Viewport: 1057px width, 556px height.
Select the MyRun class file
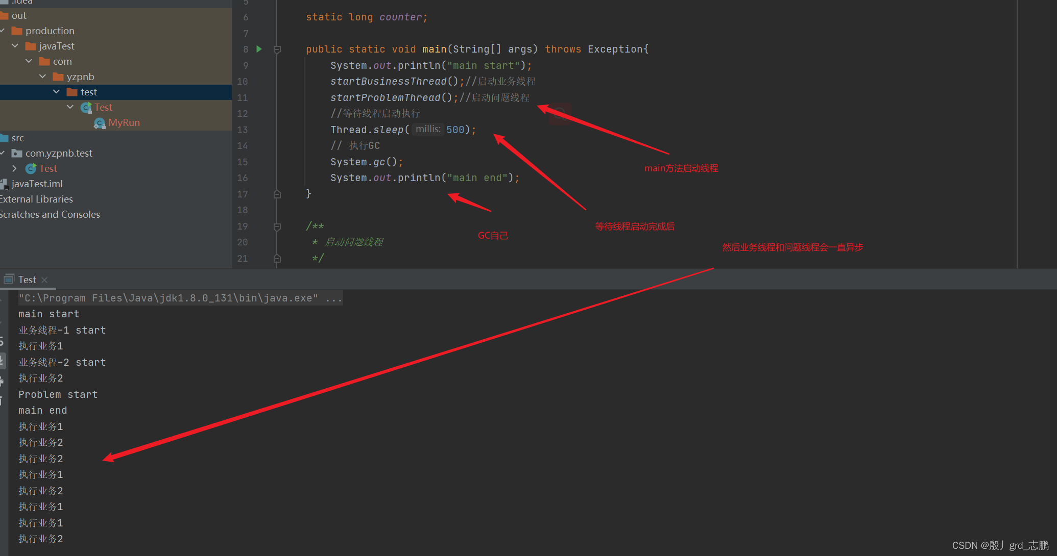(x=124, y=122)
